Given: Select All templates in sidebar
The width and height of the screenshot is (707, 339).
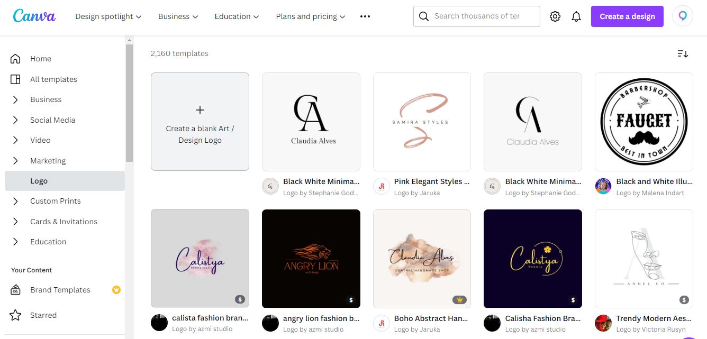Looking at the screenshot, I should point(65,79).
